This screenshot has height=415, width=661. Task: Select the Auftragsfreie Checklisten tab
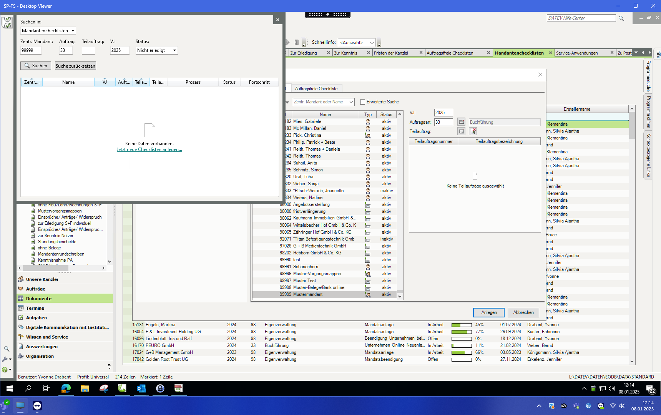(450, 53)
